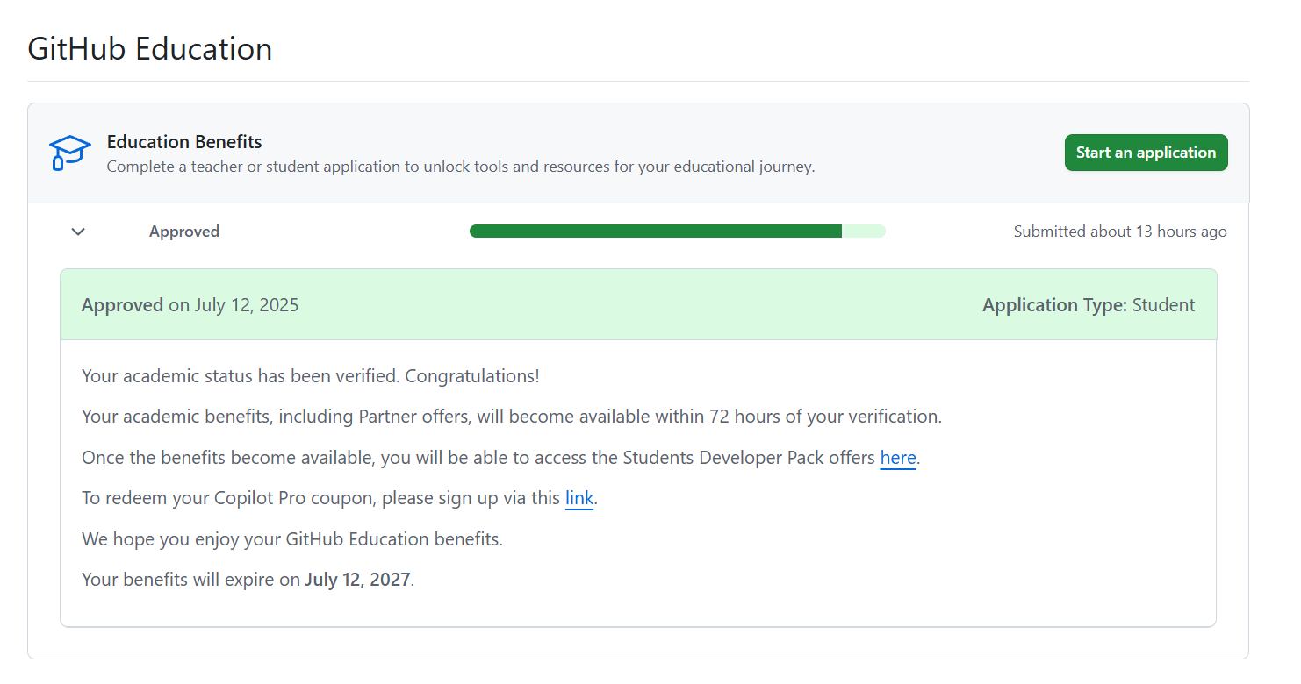Click the 'July 12, 2027' expiry date
Viewport: 1301px width, 684px height.
357,580
